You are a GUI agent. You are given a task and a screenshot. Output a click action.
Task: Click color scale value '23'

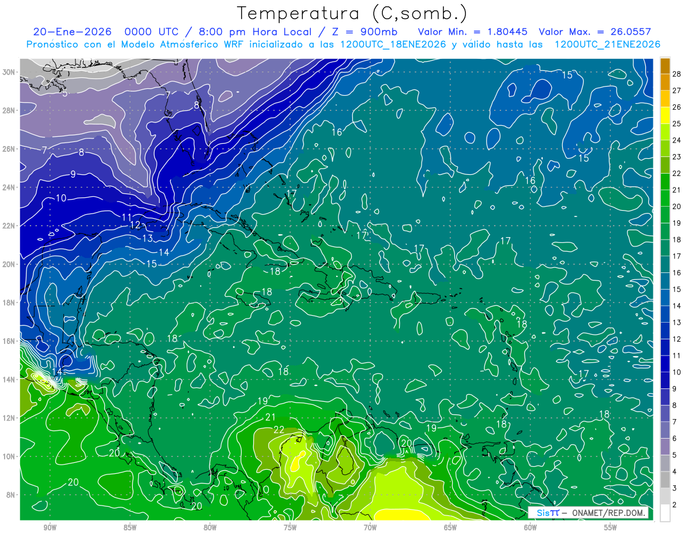[677, 156]
